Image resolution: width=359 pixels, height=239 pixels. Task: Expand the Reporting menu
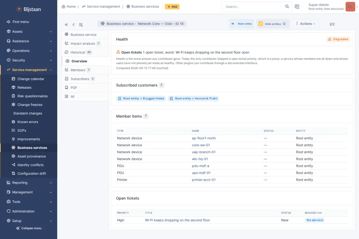pyautogui.click(x=28, y=183)
